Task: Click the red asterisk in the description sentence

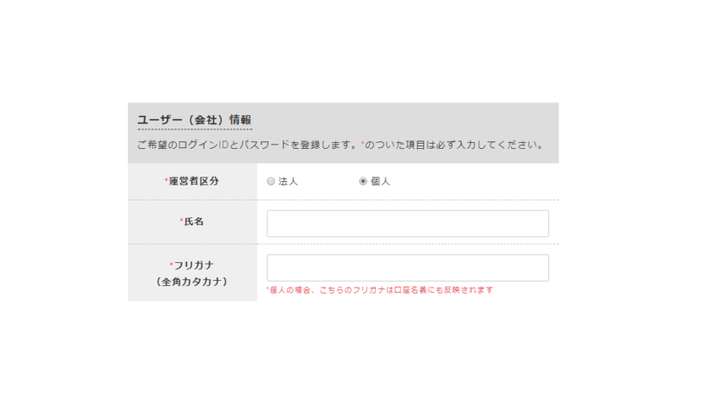Action: point(362,145)
